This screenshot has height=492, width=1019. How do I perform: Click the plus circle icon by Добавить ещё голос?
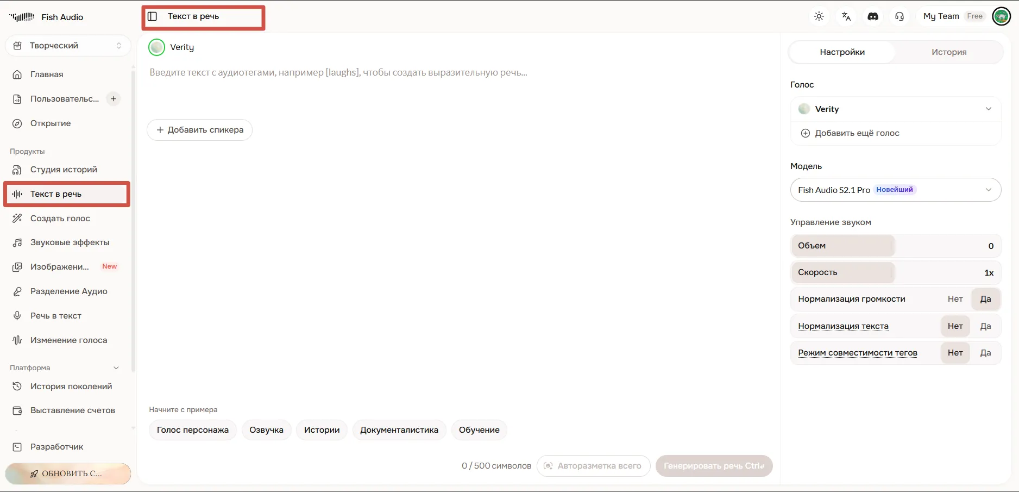coord(806,133)
